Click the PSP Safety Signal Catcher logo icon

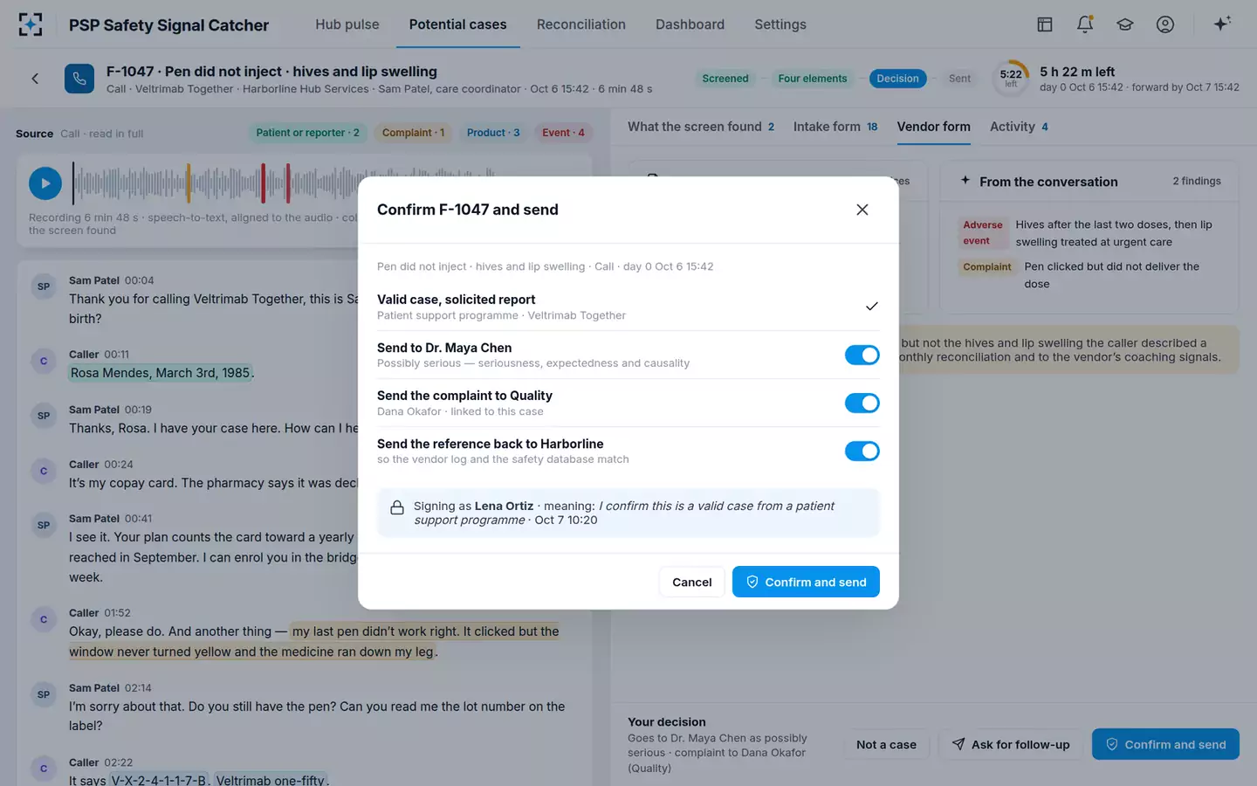(x=31, y=24)
